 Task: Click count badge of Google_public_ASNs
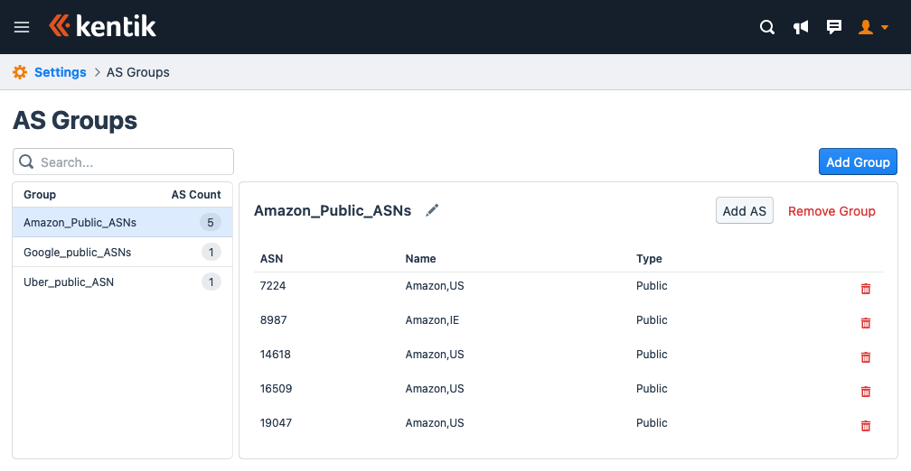[211, 253]
